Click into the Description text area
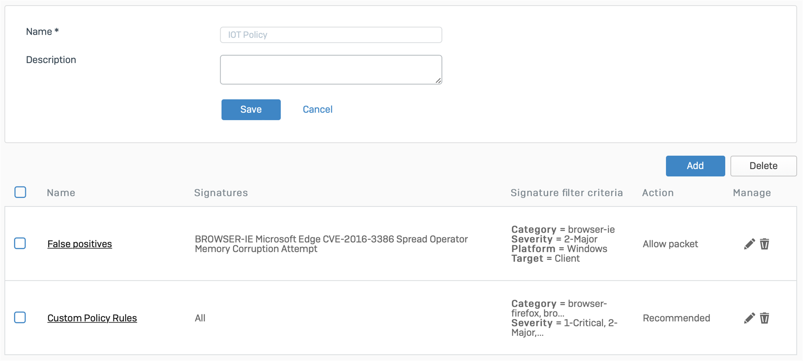 click(331, 70)
